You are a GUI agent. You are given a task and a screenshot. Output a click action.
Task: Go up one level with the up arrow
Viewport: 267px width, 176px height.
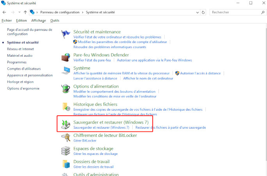[25, 12]
